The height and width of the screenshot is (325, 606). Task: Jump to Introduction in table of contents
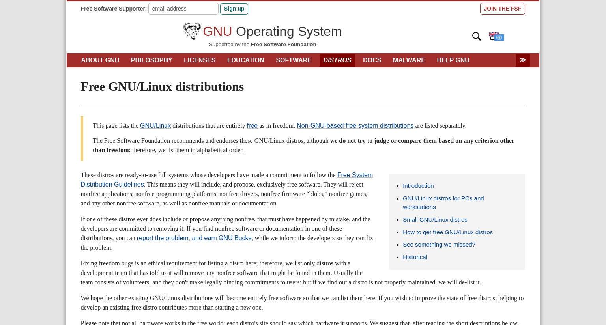[418, 186]
